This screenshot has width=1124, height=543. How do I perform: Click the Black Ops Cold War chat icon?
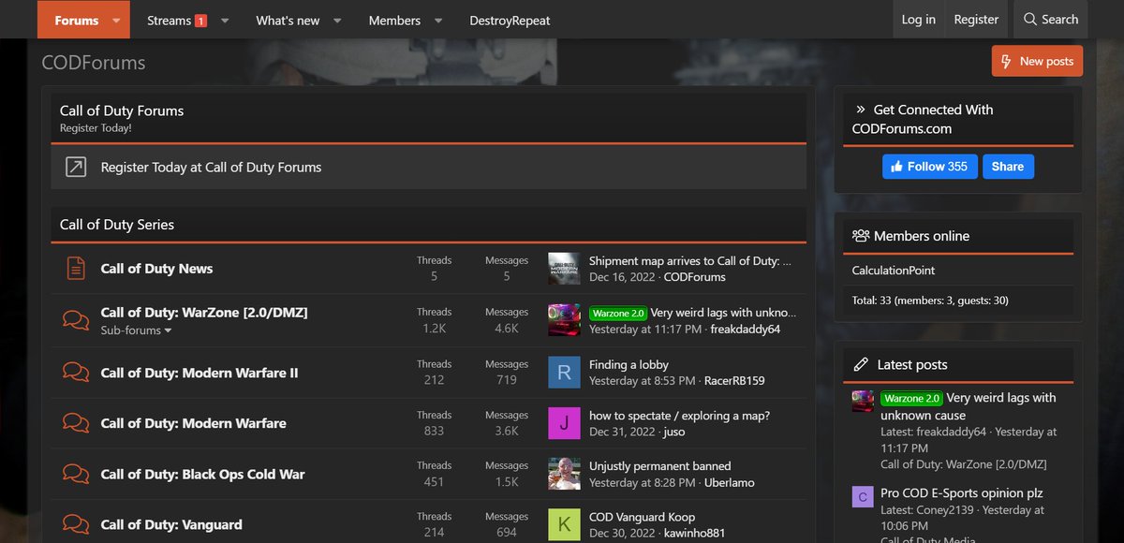76,474
